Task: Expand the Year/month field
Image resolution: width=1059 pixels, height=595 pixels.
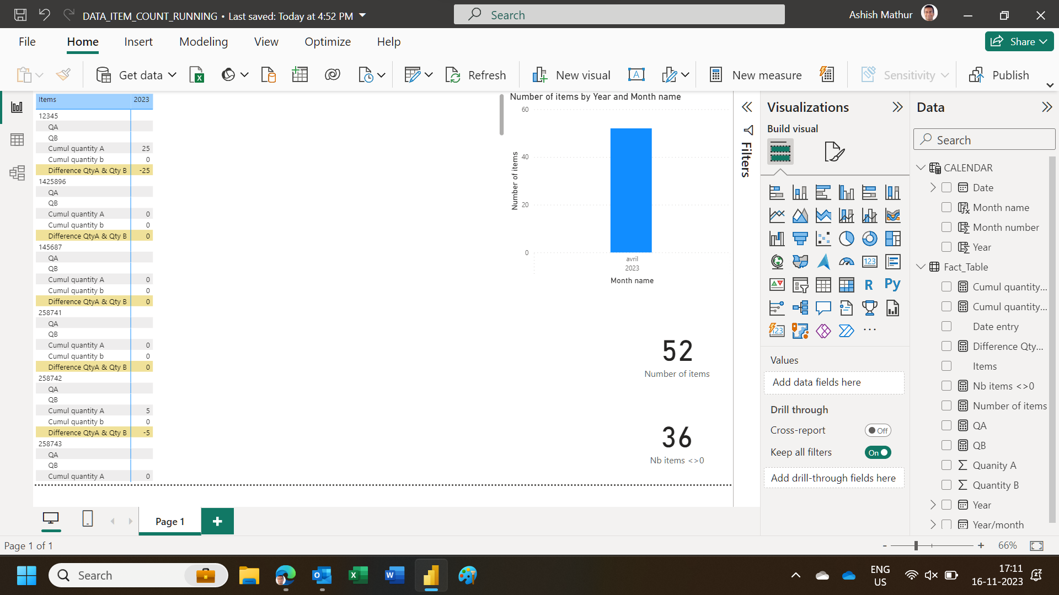Action: click(933, 524)
